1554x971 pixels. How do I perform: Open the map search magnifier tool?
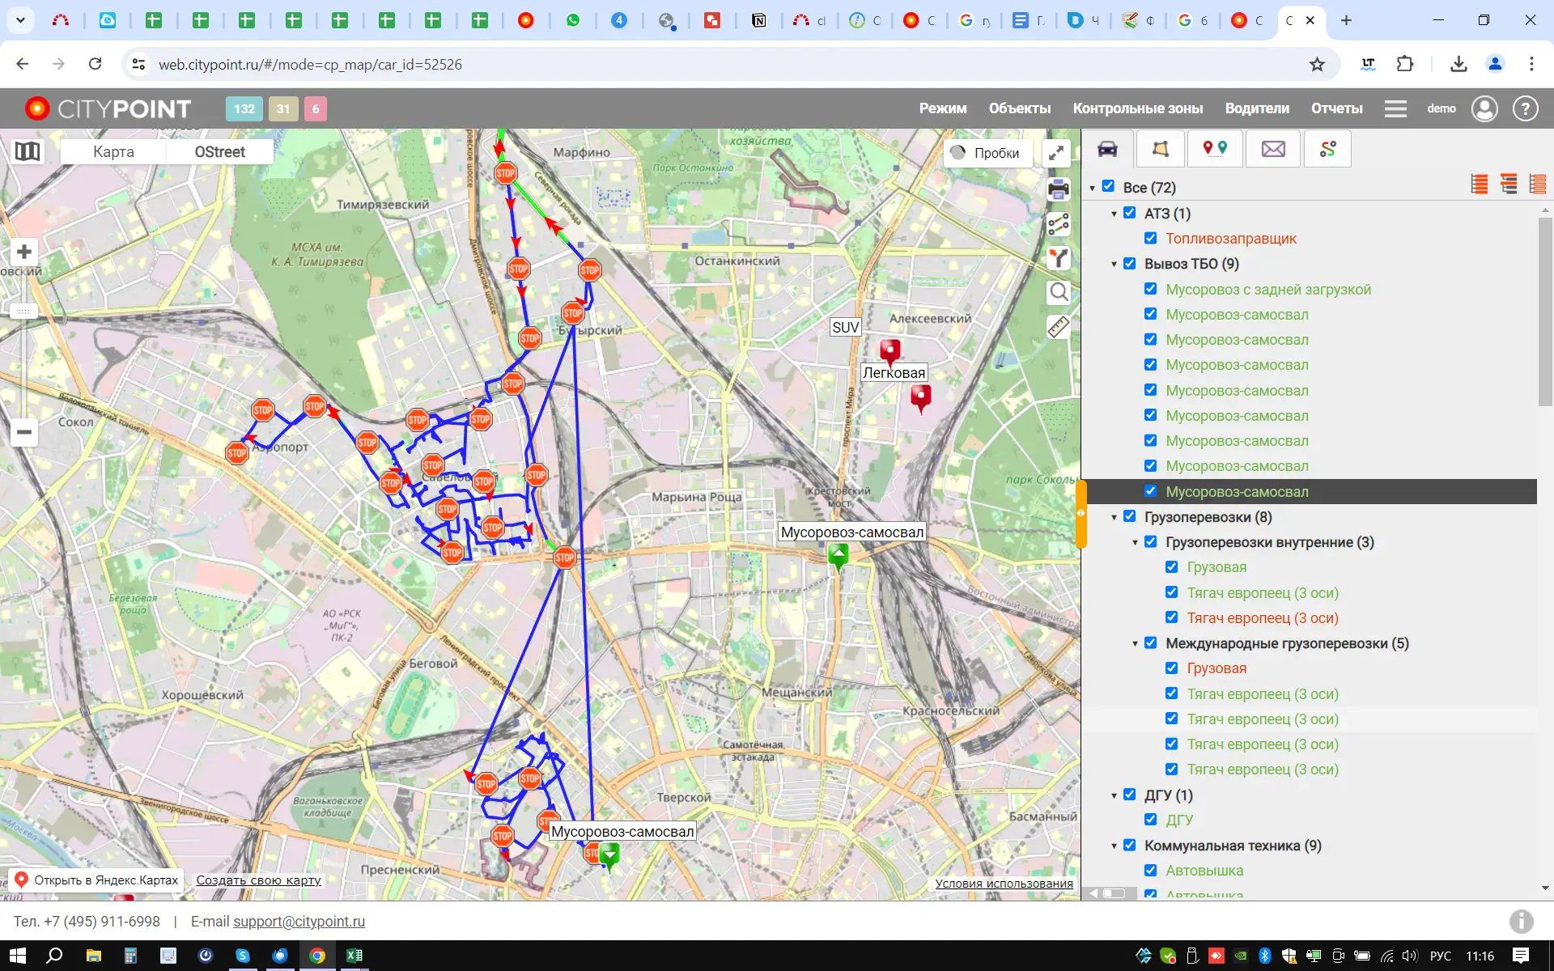point(1059,292)
